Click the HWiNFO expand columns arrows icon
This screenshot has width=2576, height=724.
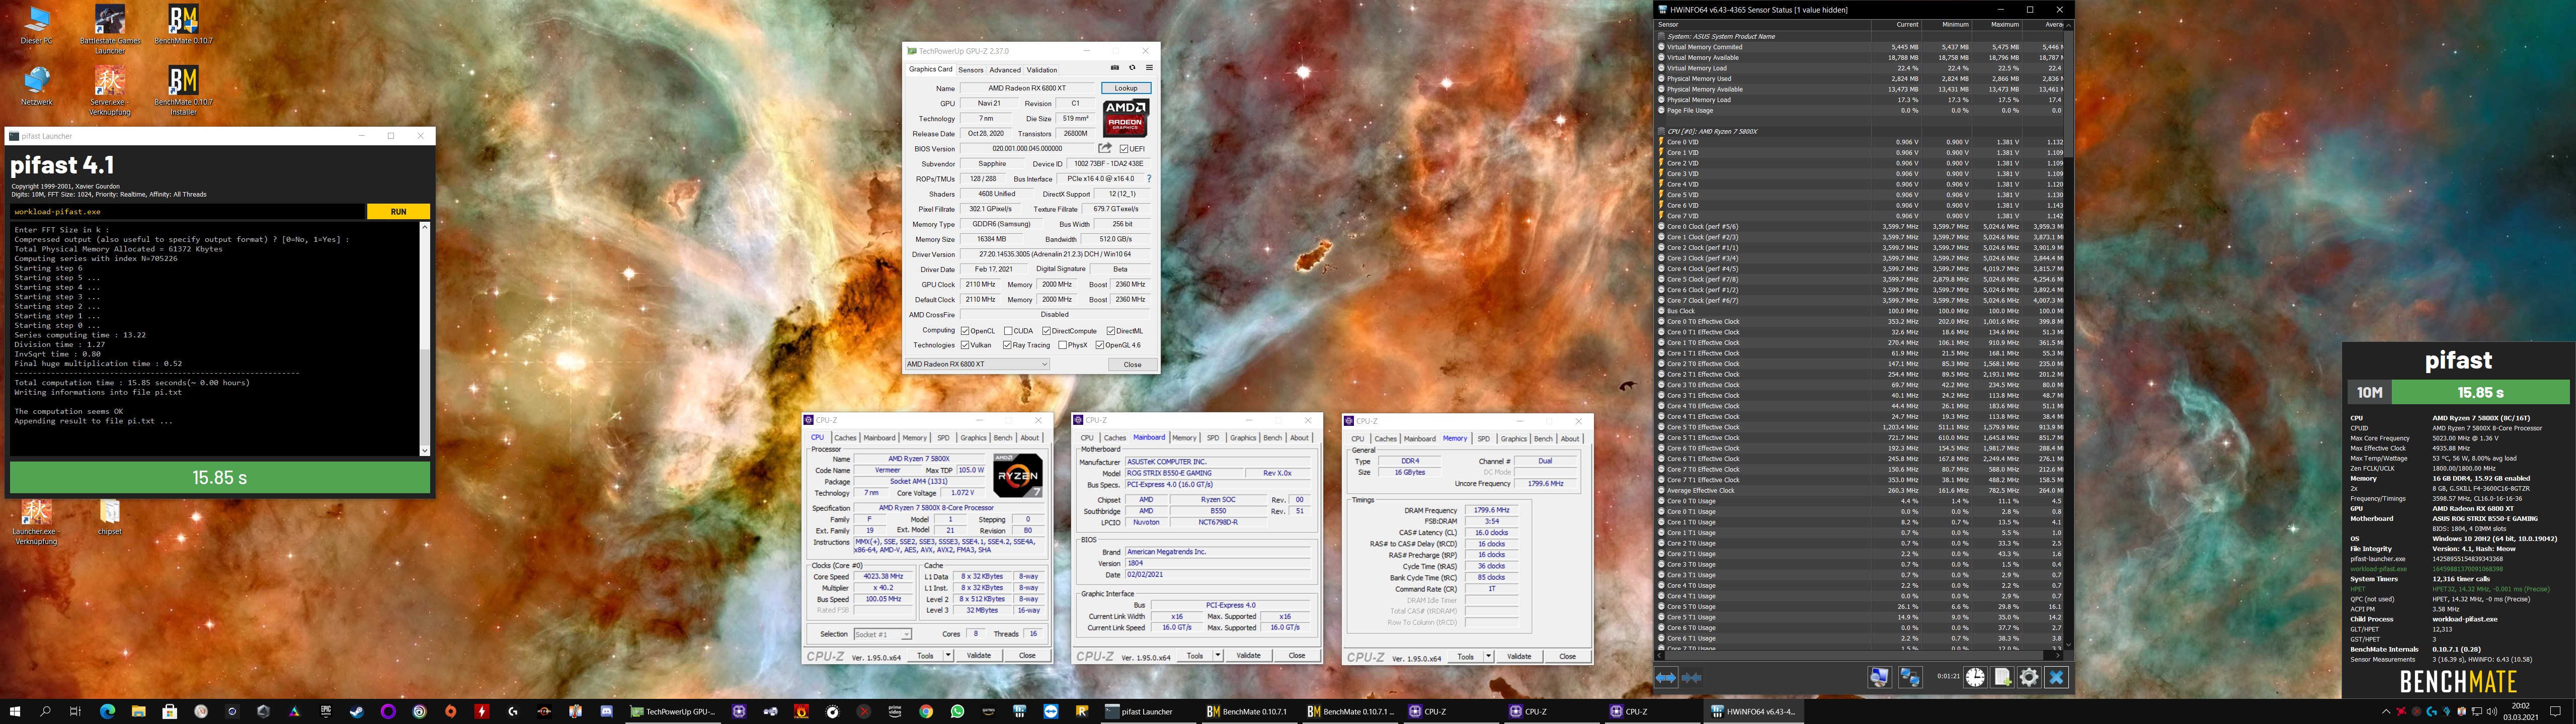1666,677
